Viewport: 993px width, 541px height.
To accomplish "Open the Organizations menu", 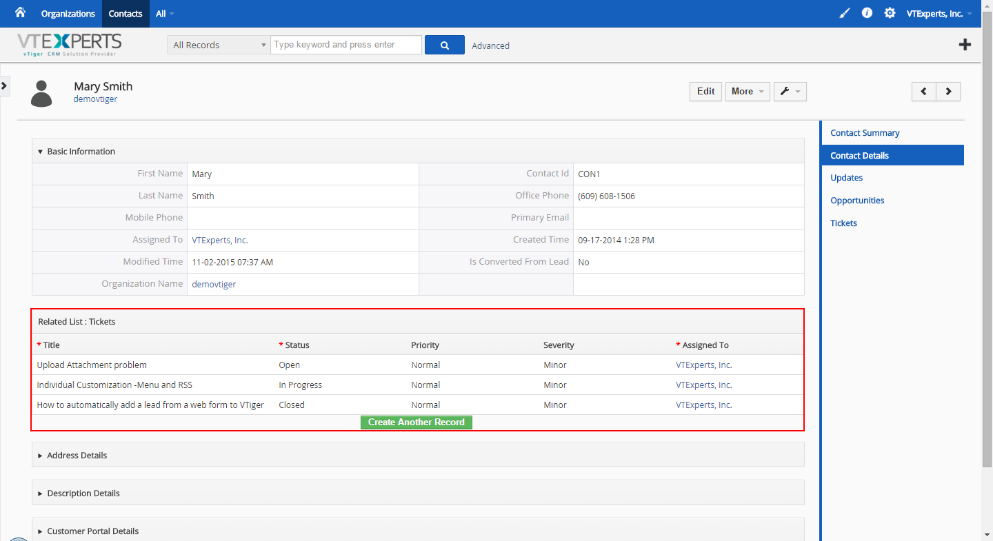I will (68, 14).
